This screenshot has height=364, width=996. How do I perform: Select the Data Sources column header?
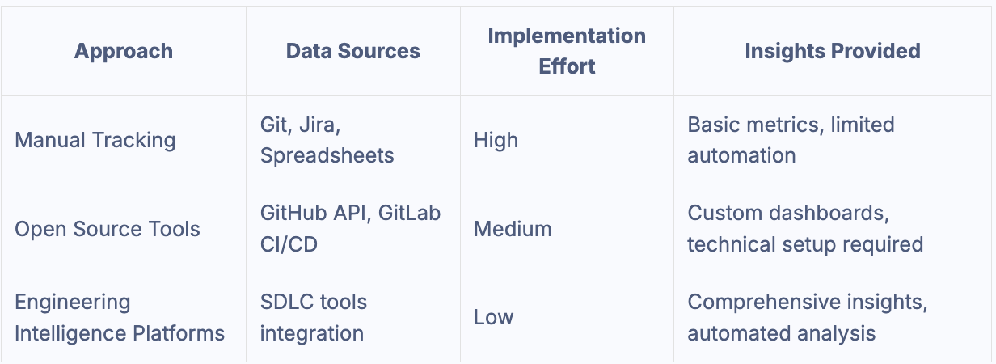353,51
